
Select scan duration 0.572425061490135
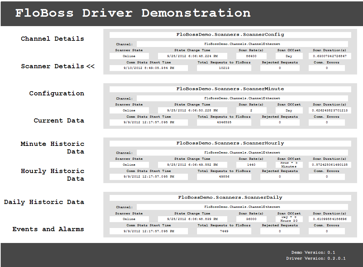pyautogui.click(x=330, y=165)
